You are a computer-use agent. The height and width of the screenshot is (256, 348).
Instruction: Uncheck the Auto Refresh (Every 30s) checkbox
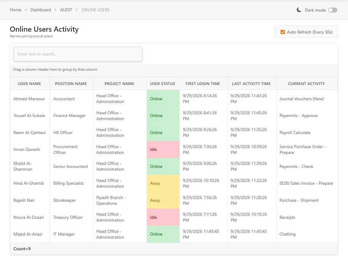tap(283, 32)
